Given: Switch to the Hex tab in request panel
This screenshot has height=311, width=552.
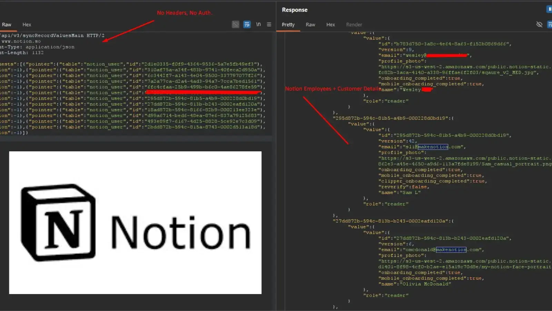Looking at the screenshot, I should click(x=27, y=24).
